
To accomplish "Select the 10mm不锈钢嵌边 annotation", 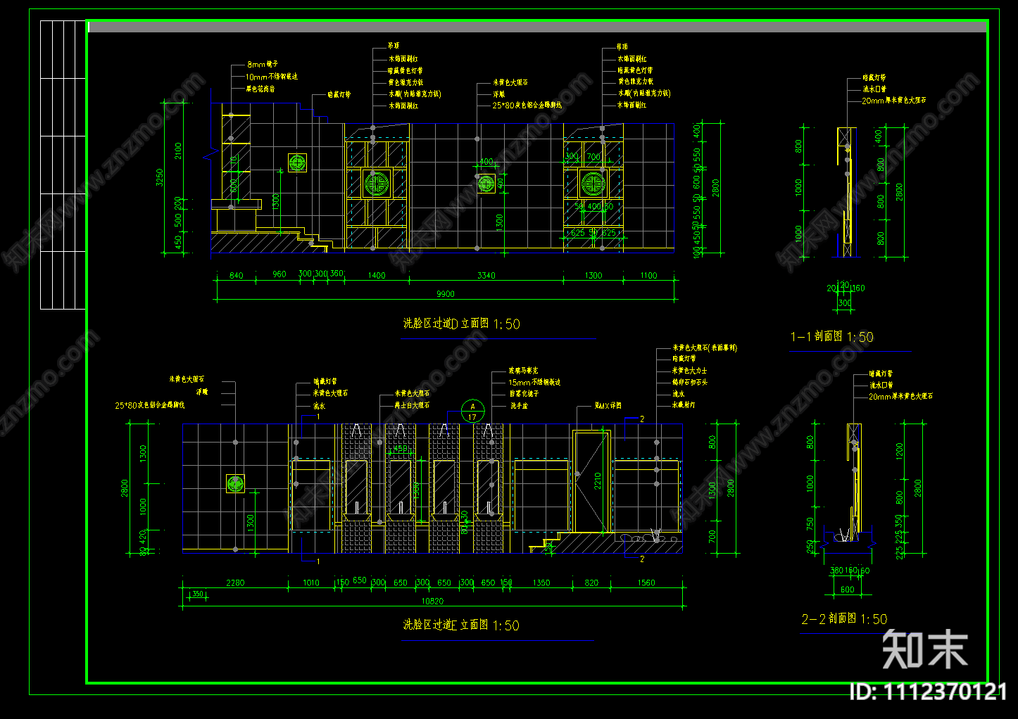I will (x=271, y=77).
